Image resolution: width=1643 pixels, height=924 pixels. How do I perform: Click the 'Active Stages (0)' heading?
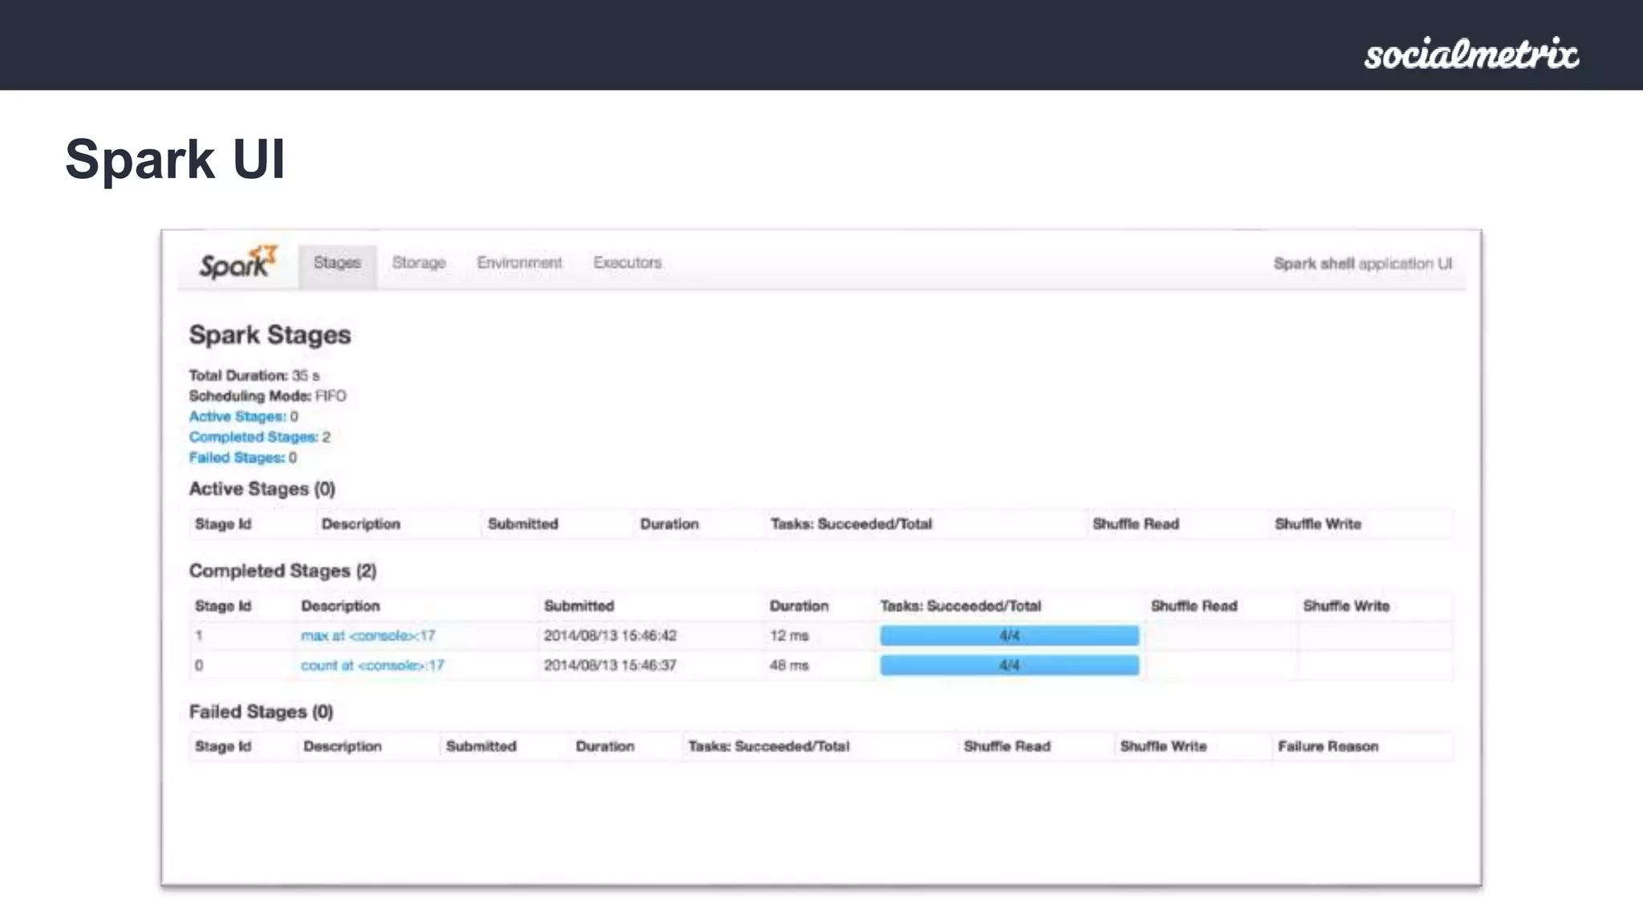click(x=262, y=489)
